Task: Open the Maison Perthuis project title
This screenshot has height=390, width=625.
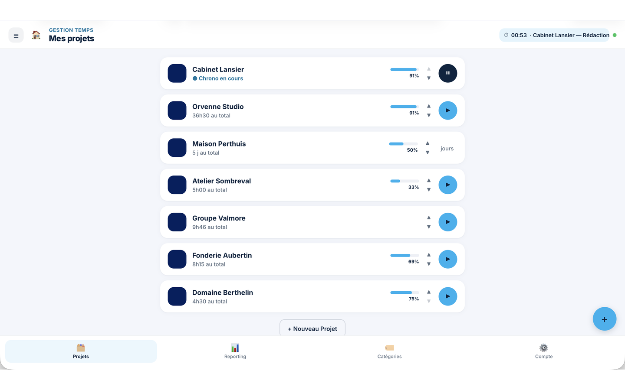Action: [219, 144]
